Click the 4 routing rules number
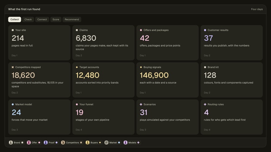Screen dimensions: 271x152 click(206, 112)
